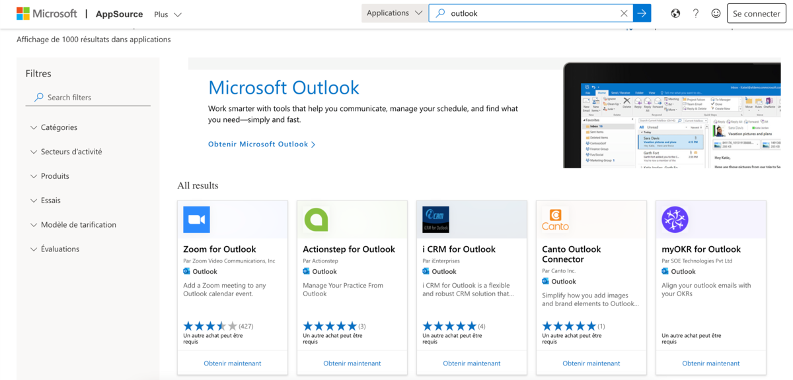Image resolution: width=793 pixels, height=380 pixels.
Task: Focus the outlook search box
Action: tap(532, 13)
